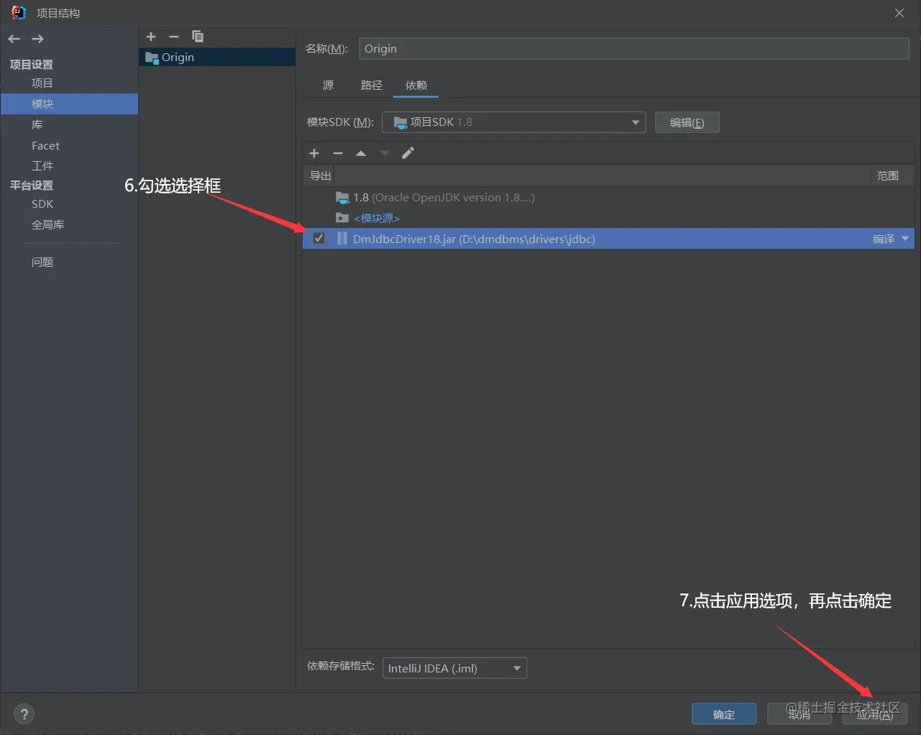Click the 名称 input field

click(x=634, y=49)
